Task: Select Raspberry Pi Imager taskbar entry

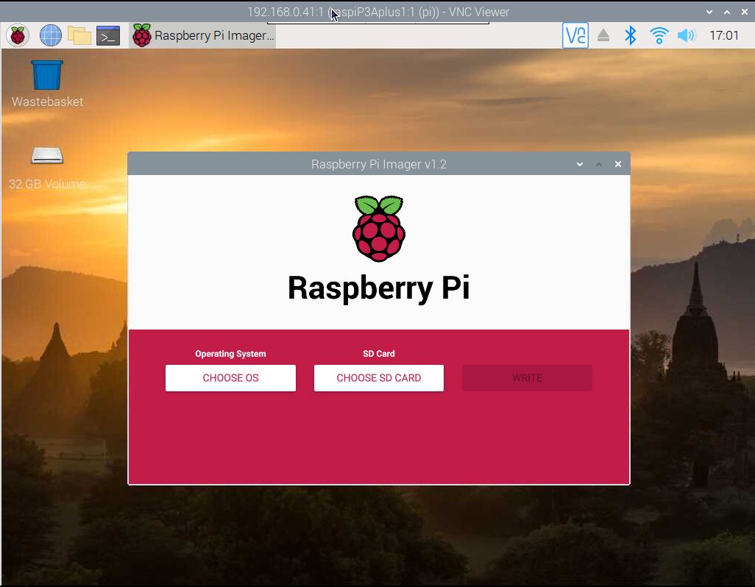Action: 202,35
